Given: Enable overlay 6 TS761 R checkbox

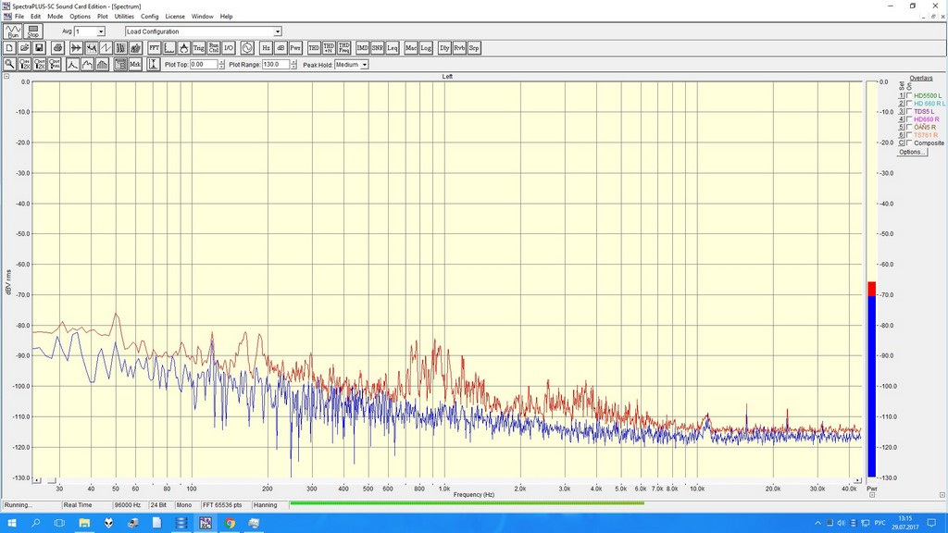Looking at the screenshot, I should [x=909, y=135].
